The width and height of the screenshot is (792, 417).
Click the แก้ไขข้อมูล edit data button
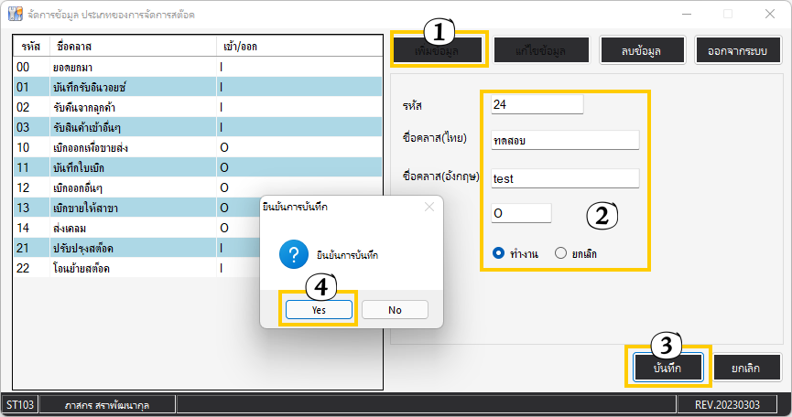point(541,51)
